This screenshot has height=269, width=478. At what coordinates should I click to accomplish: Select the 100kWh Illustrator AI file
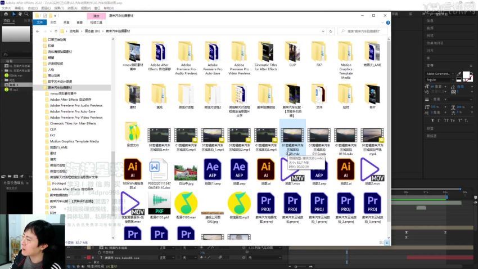tap(133, 169)
